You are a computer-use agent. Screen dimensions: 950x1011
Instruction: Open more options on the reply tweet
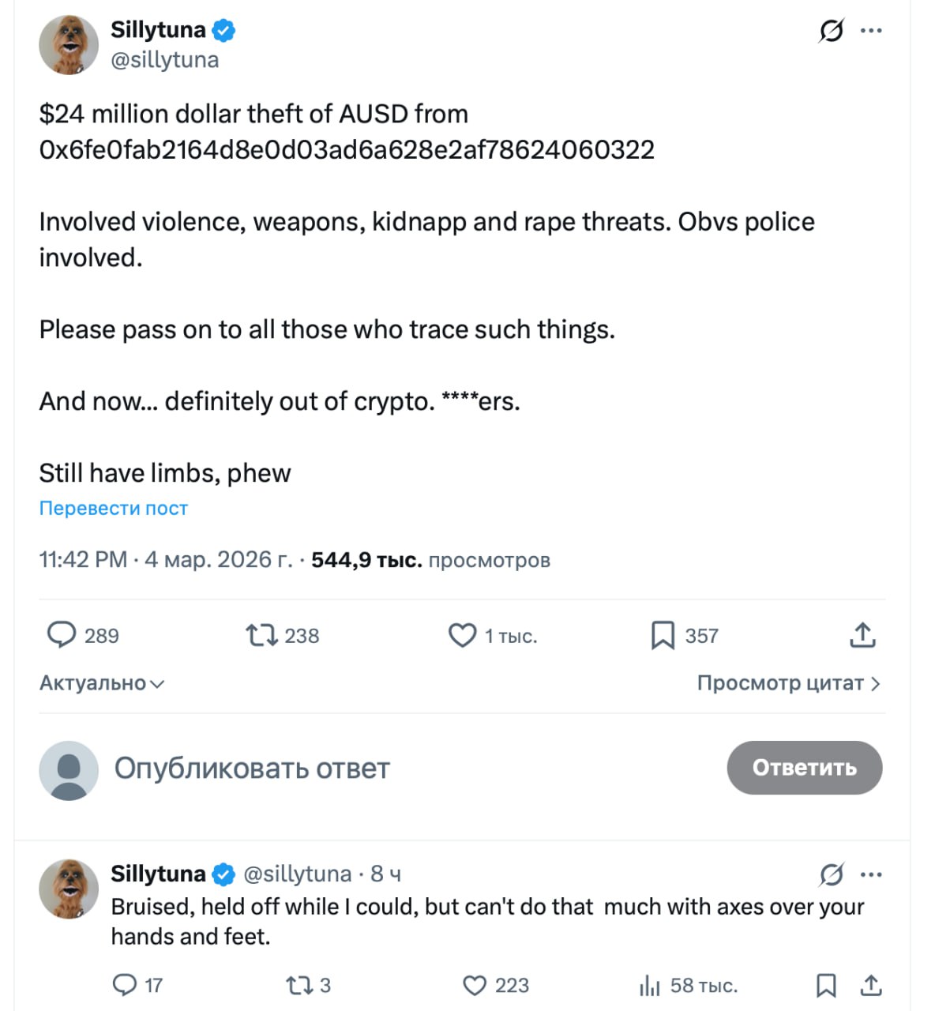[871, 874]
